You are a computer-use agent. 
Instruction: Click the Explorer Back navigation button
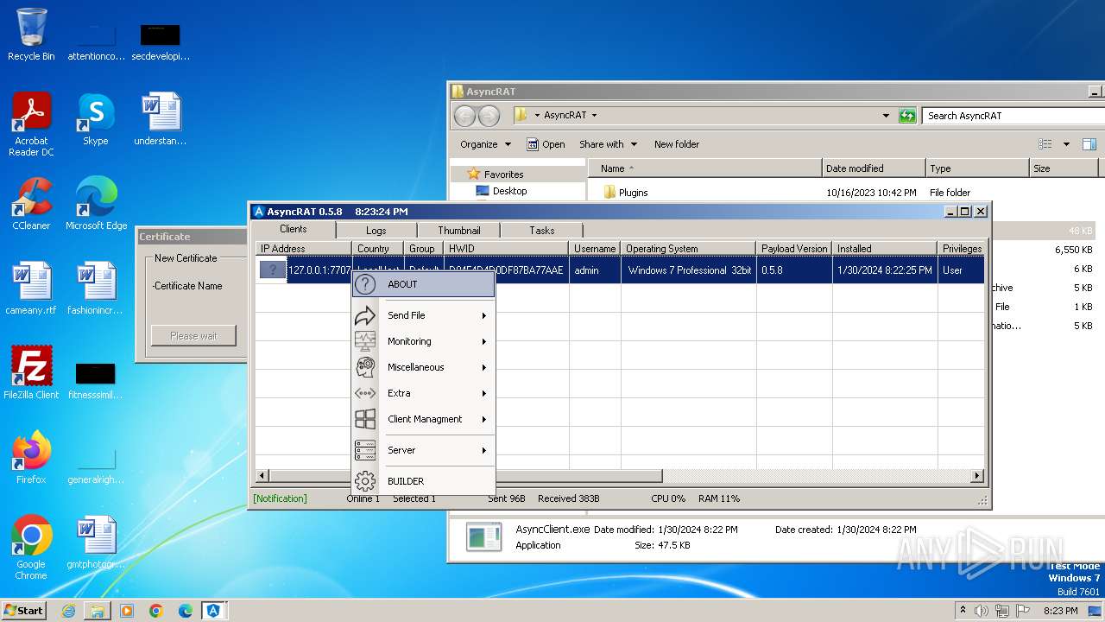(464, 116)
